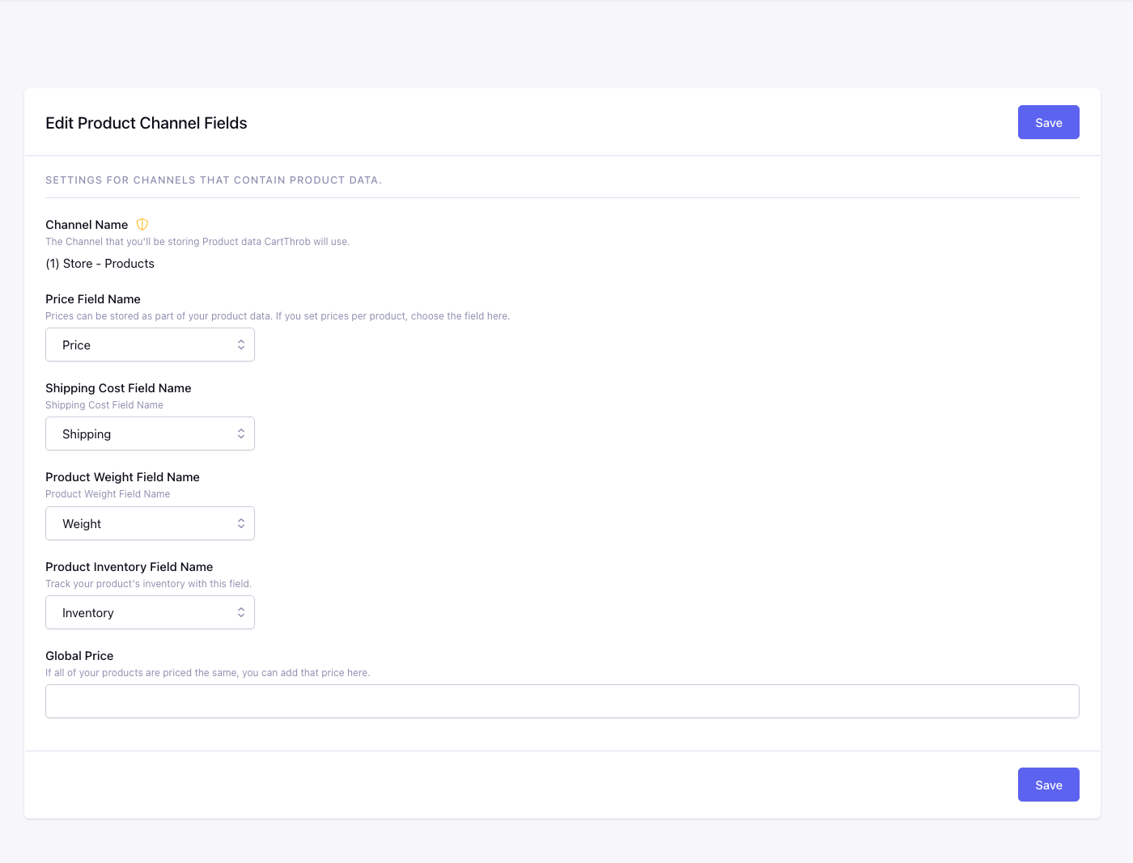Click the 'If all of your products are priced the same' hint
This screenshot has width=1133, height=863.
tap(208, 673)
